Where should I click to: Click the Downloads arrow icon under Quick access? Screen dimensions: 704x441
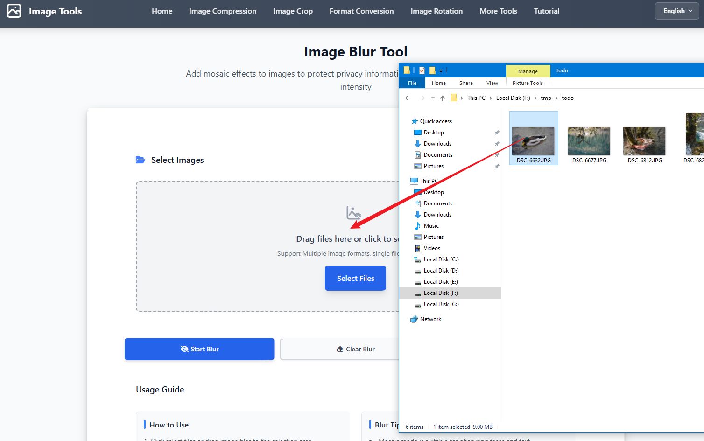click(x=418, y=144)
